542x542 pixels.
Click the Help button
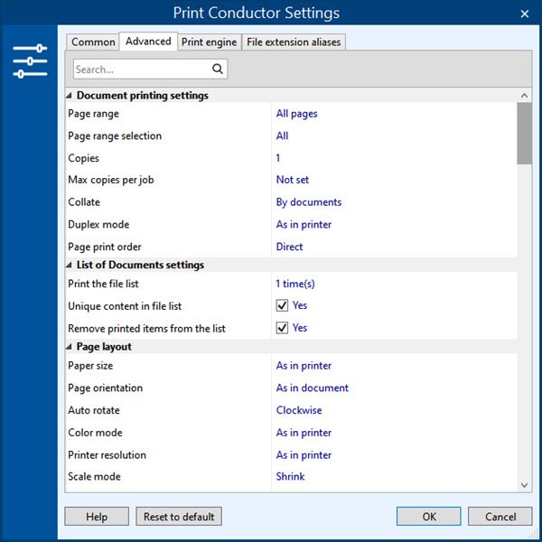[x=97, y=517]
